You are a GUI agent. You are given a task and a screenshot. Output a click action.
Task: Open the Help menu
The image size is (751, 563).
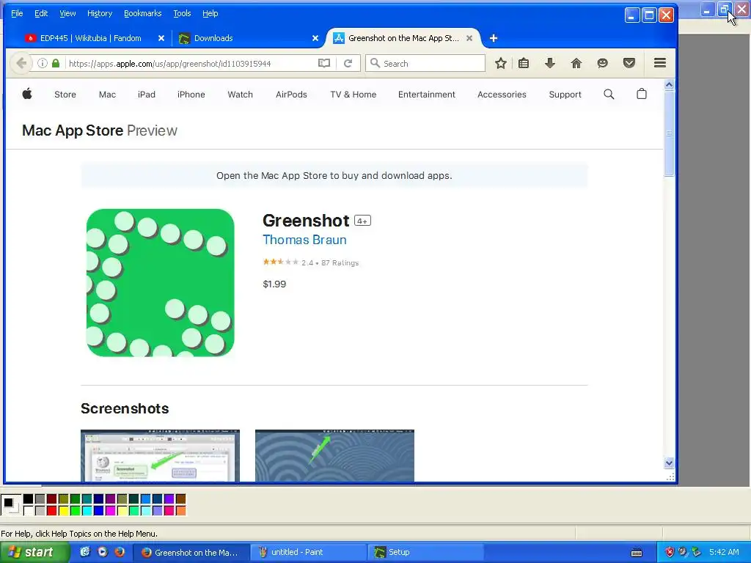[210, 13]
